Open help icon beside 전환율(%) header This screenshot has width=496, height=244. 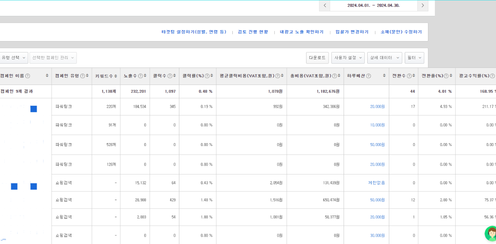coord(446,76)
